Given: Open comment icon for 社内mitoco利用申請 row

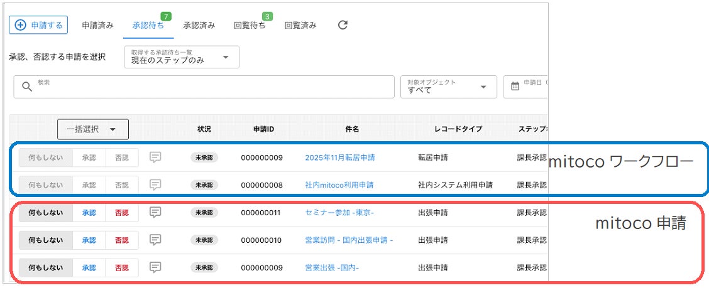Looking at the screenshot, I should click(155, 184).
